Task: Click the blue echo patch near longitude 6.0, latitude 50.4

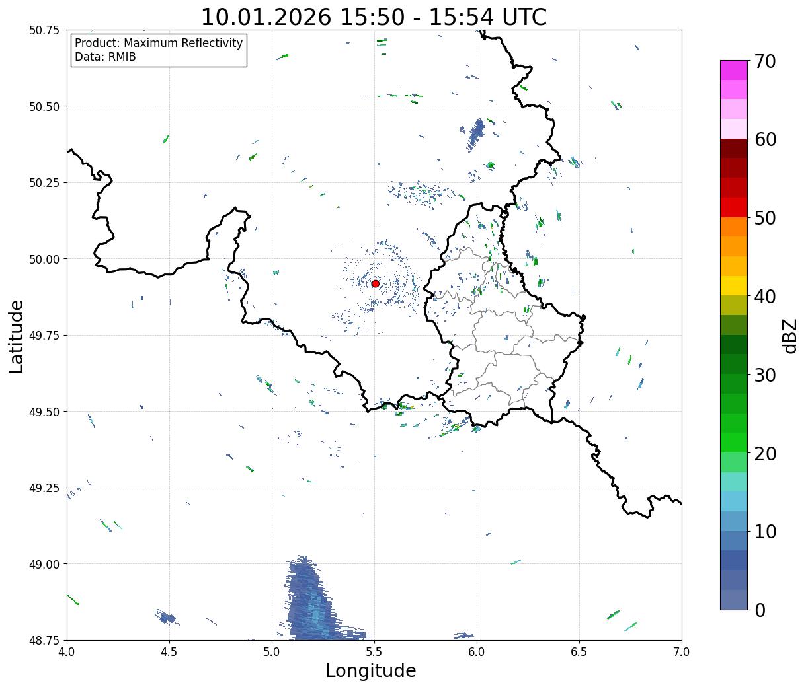Action: 476,134
